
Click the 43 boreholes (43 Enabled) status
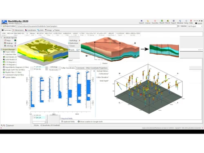pyautogui.click(x=50, y=125)
